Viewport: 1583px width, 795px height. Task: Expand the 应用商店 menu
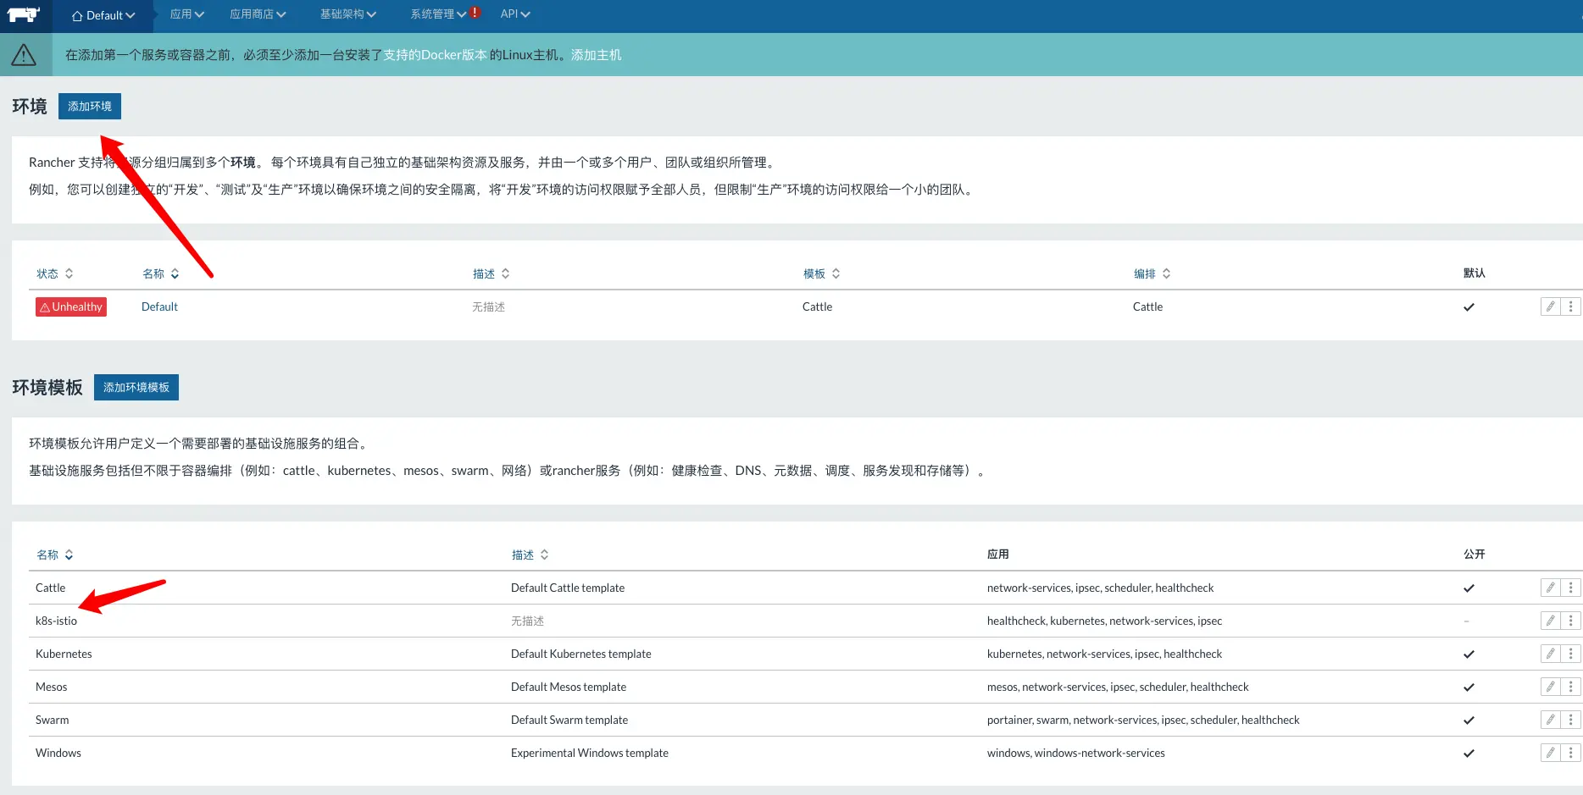(x=258, y=14)
